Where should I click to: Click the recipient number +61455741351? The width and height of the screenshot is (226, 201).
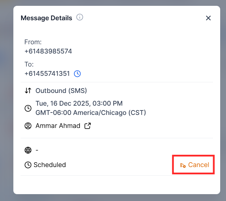point(47,73)
